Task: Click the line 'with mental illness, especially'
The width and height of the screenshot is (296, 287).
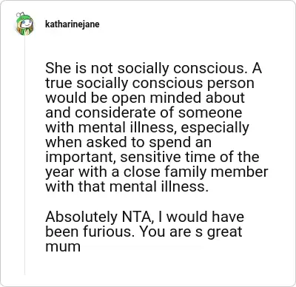Action: [x=147, y=127]
